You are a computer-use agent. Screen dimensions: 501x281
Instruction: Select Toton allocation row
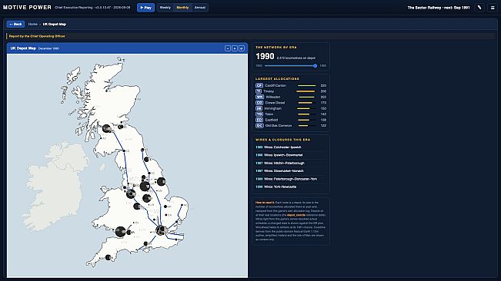coord(291,114)
